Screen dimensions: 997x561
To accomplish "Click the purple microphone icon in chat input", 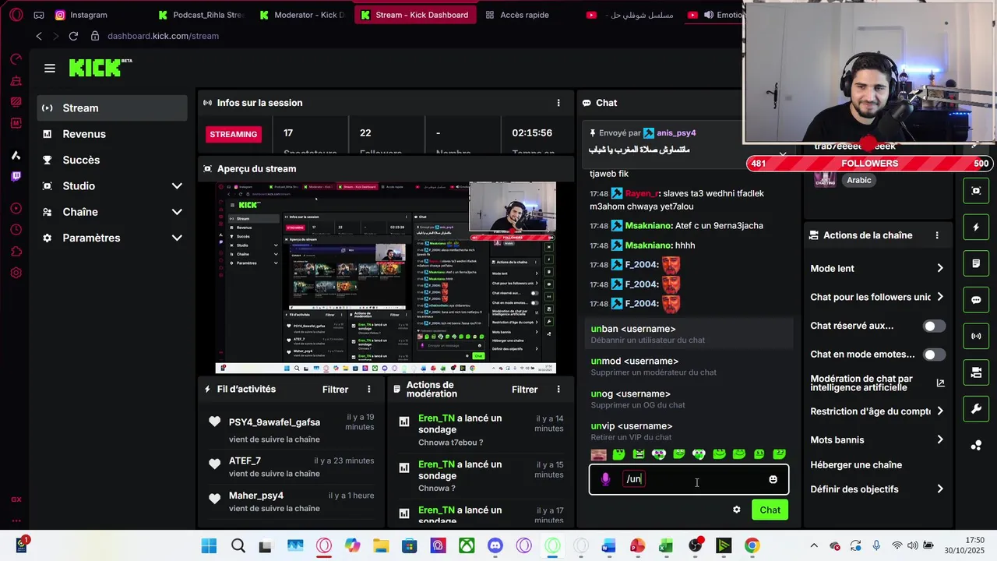I will tap(605, 479).
